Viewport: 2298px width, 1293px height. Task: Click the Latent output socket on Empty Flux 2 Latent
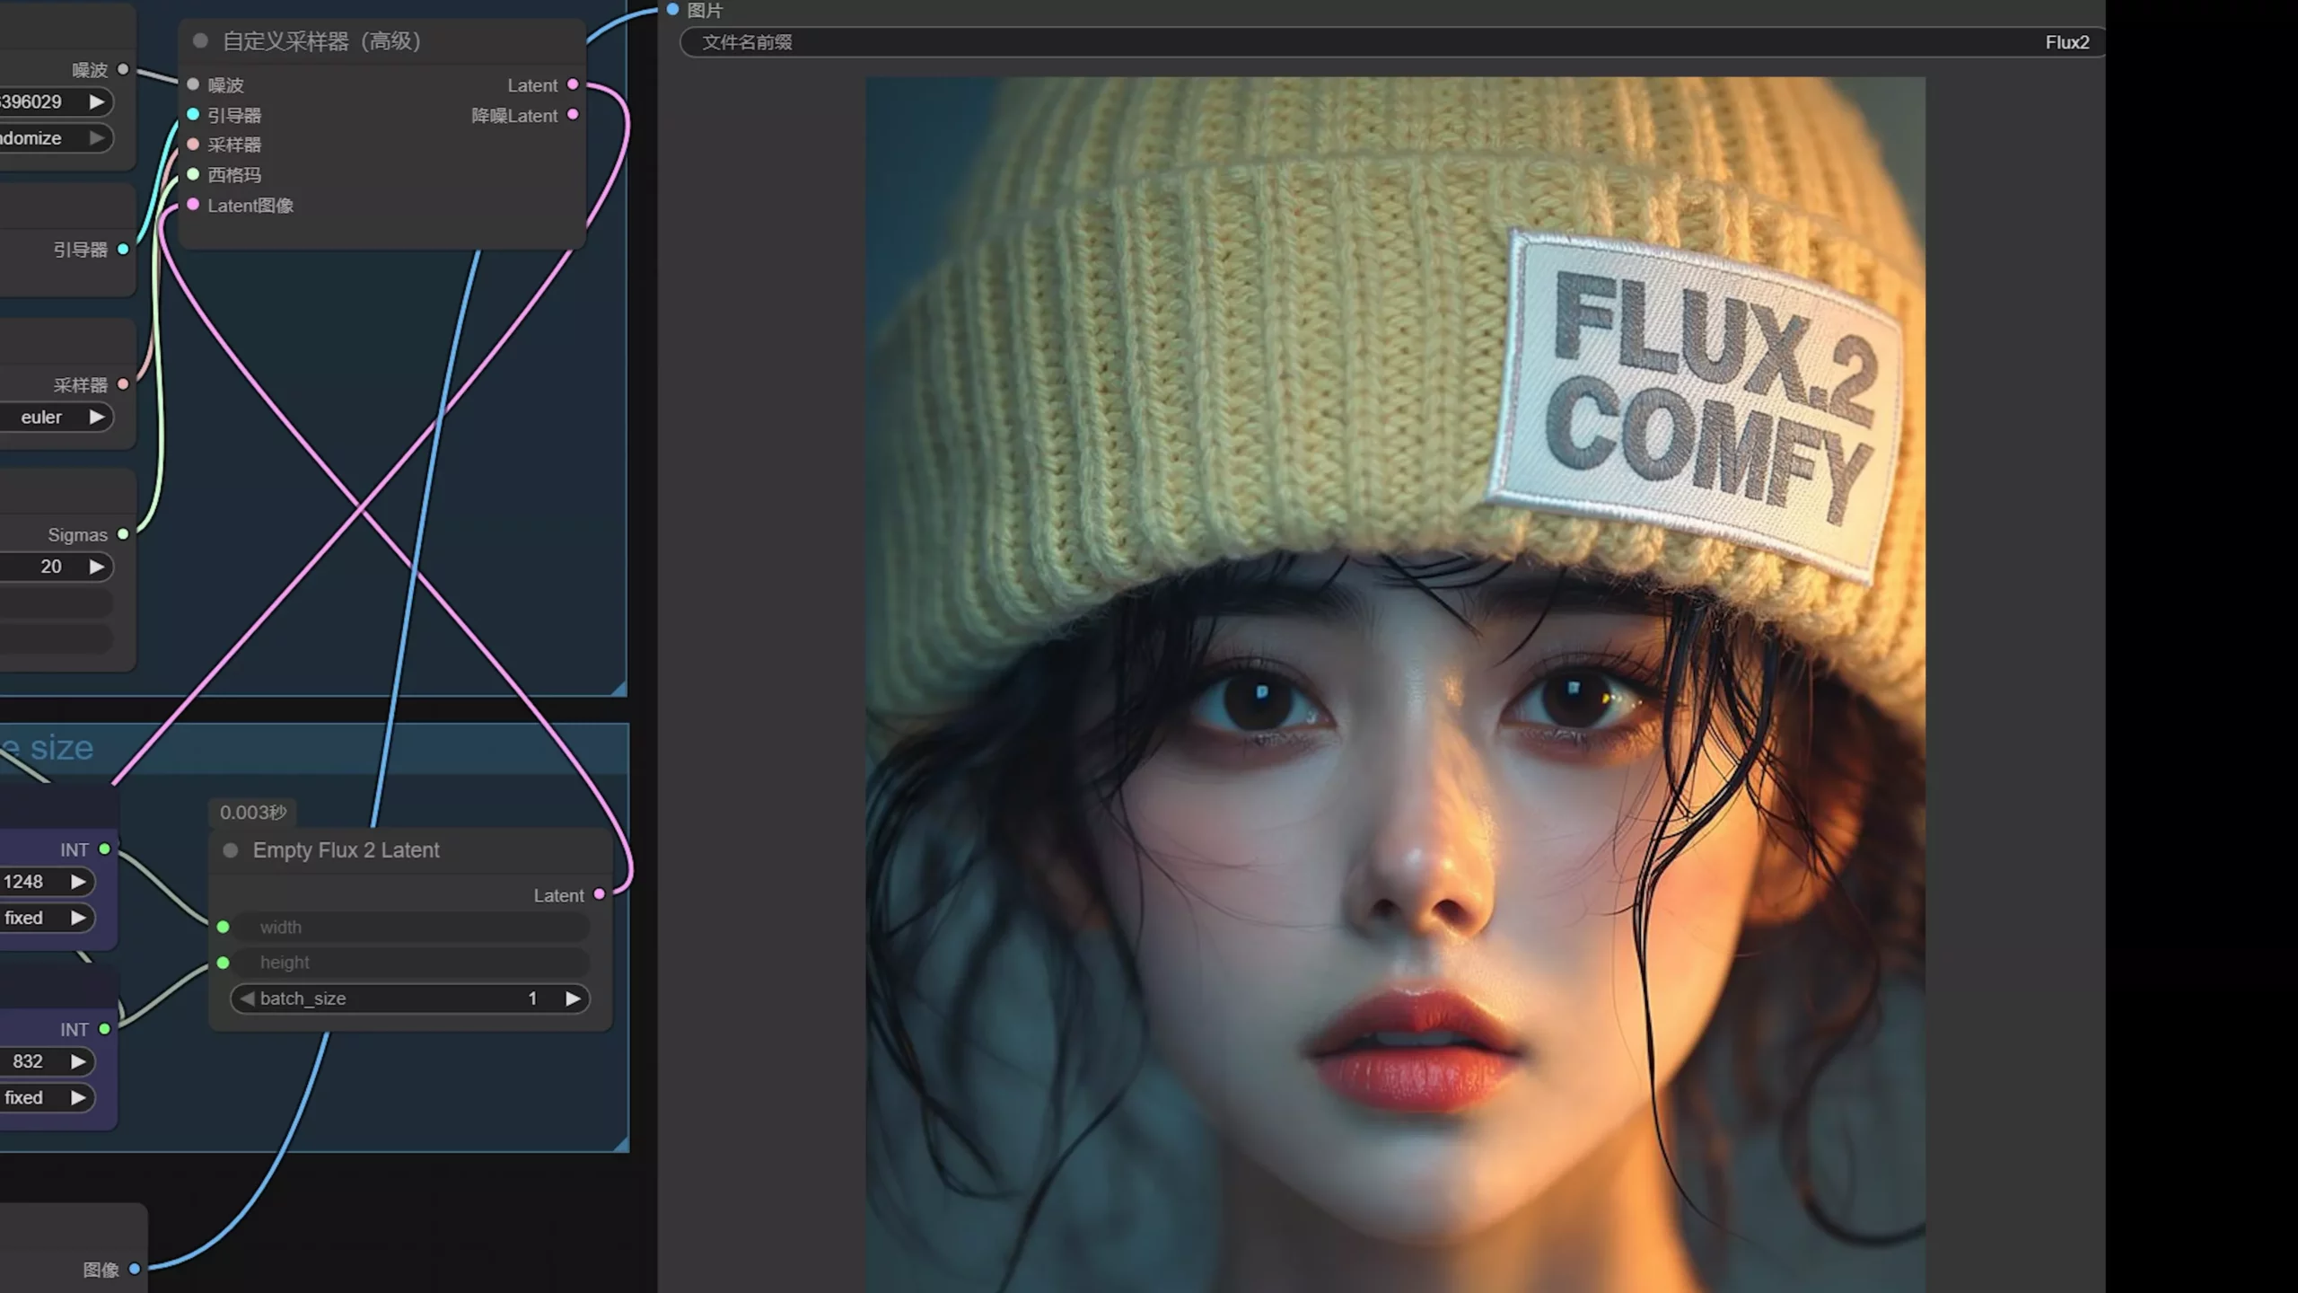pyautogui.click(x=601, y=894)
